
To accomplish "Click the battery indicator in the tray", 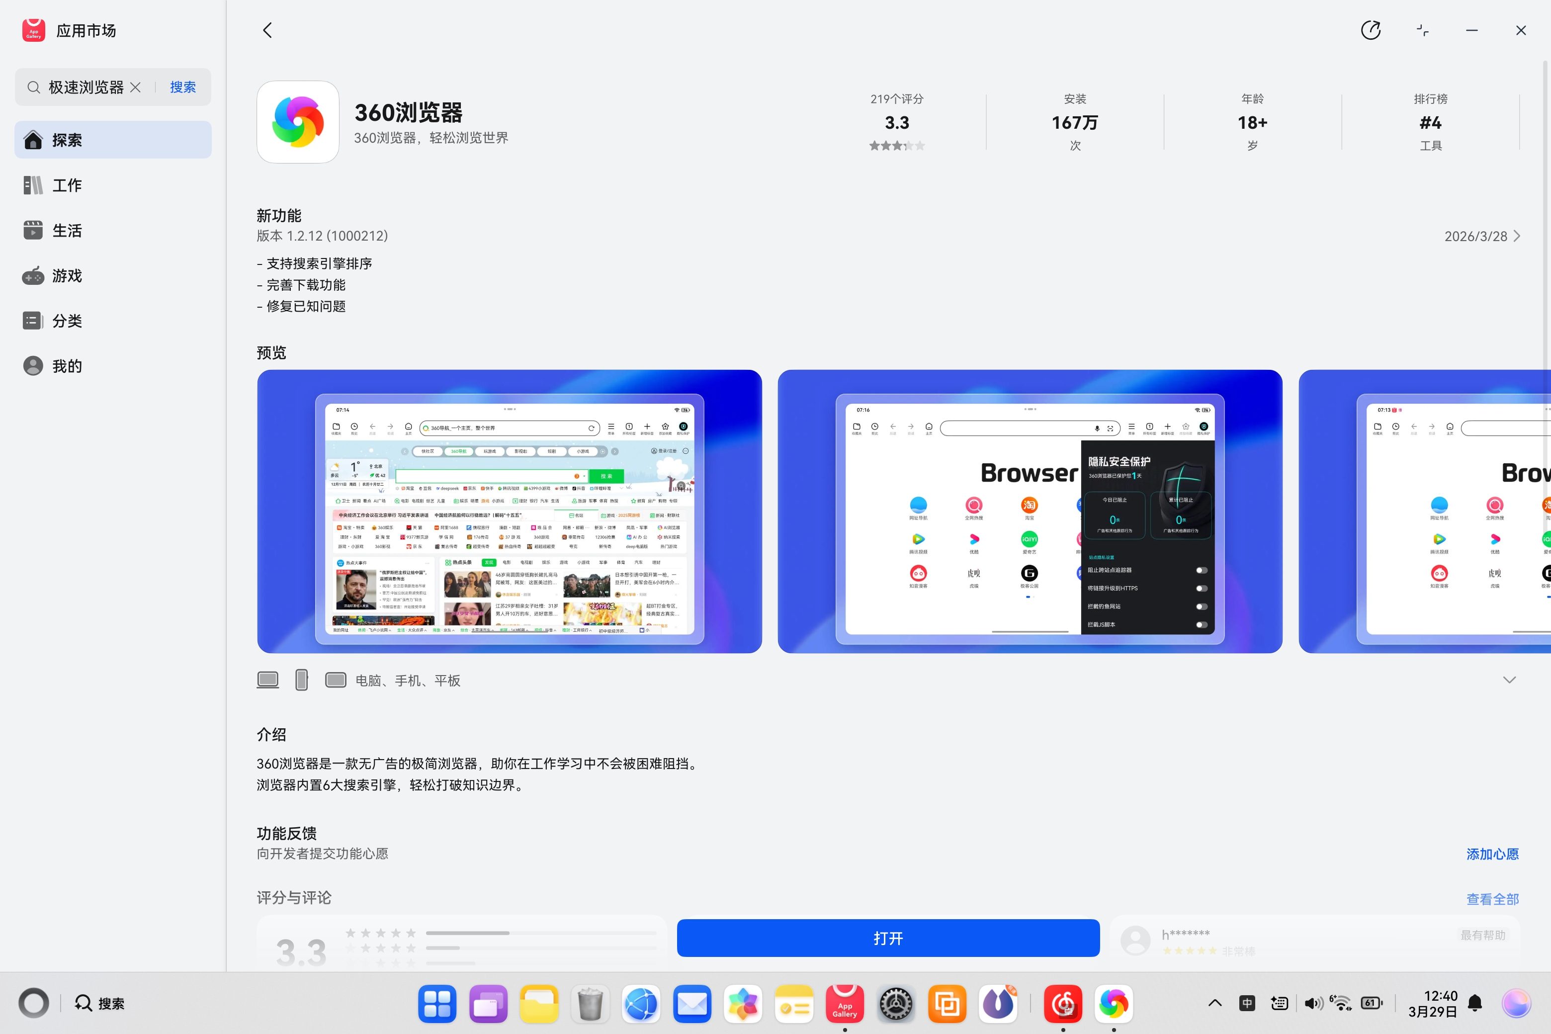I will pyautogui.click(x=1372, y=1004).
